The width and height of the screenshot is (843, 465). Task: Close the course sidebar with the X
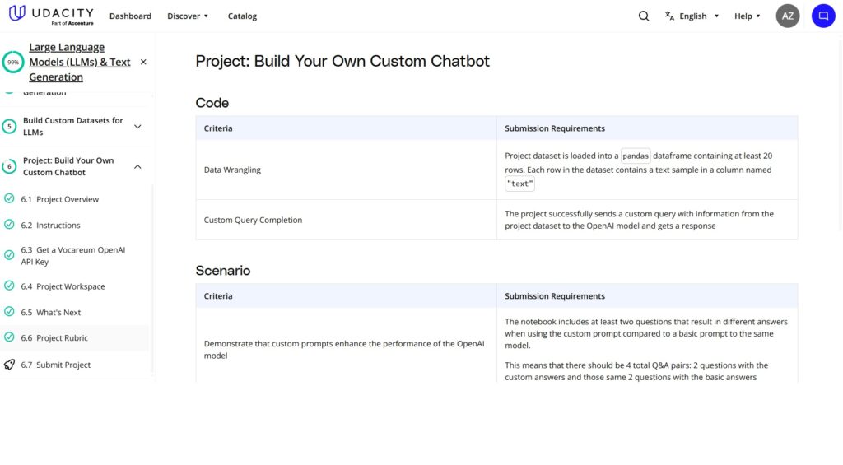(143, 62)
